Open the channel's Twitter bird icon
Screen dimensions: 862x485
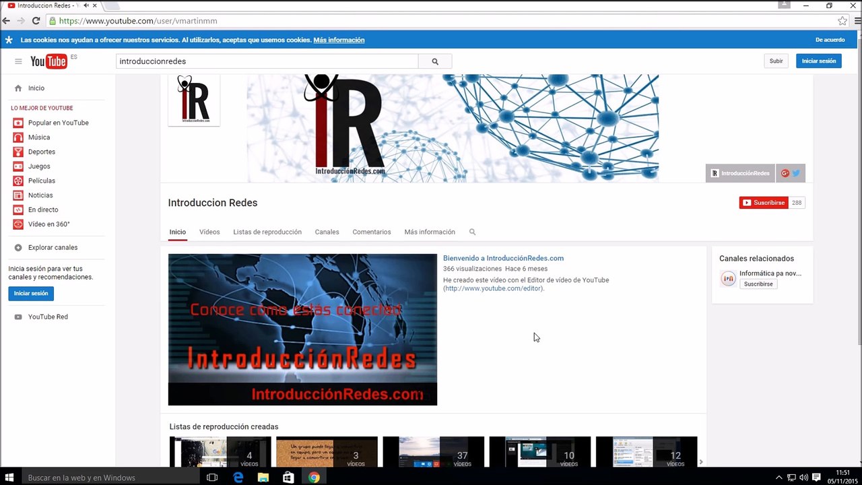point(796,173)
